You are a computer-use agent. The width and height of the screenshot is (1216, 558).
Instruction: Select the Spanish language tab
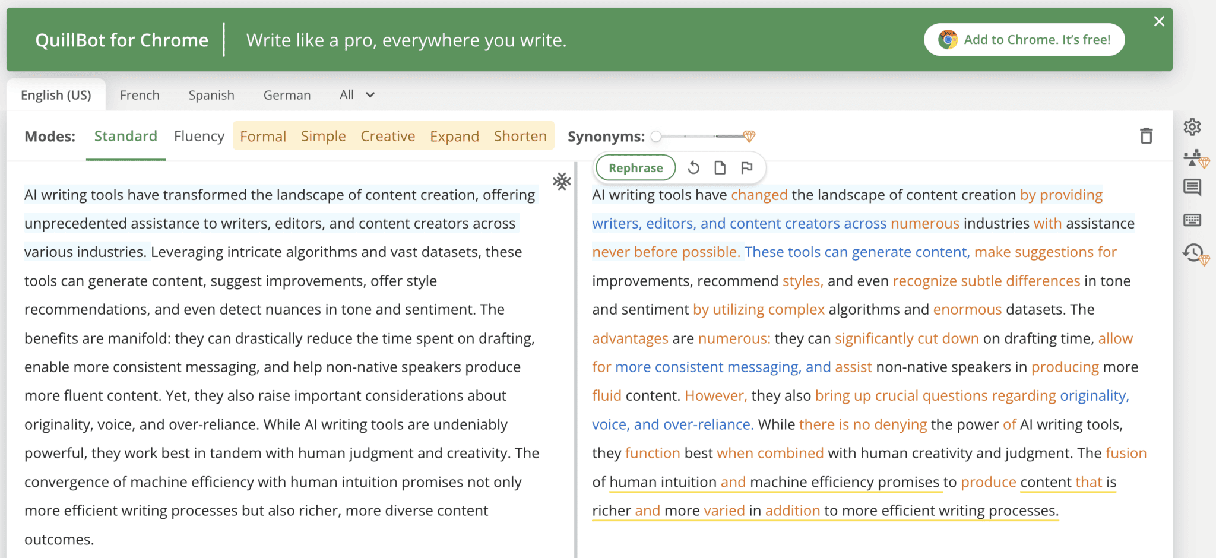tap(211, 95)
